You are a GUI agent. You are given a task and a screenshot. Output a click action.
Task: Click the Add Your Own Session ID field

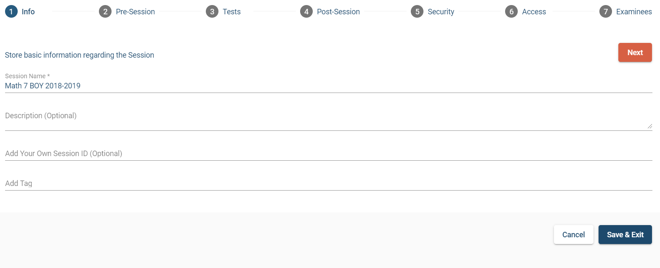point(328,154)
